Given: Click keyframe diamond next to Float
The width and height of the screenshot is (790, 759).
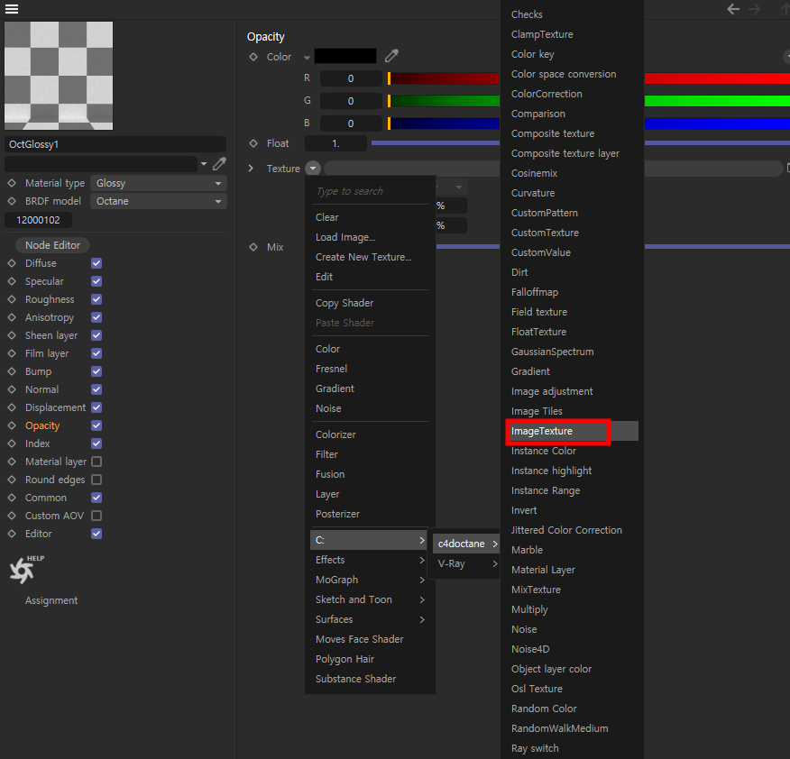Looking at the screenshot, I should coord(253,143).
